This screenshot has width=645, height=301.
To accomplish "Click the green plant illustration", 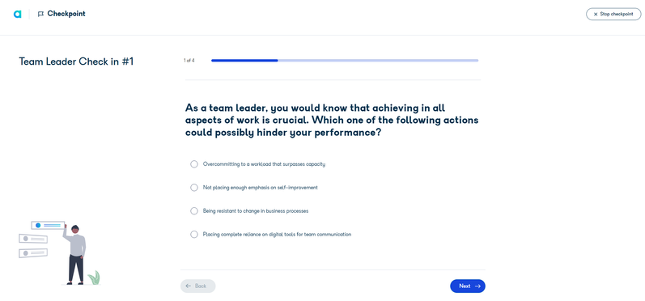I will point(95,278).
